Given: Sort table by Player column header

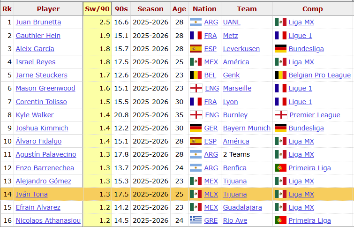Looking at the screenshot, I should [x=48, y=9].
